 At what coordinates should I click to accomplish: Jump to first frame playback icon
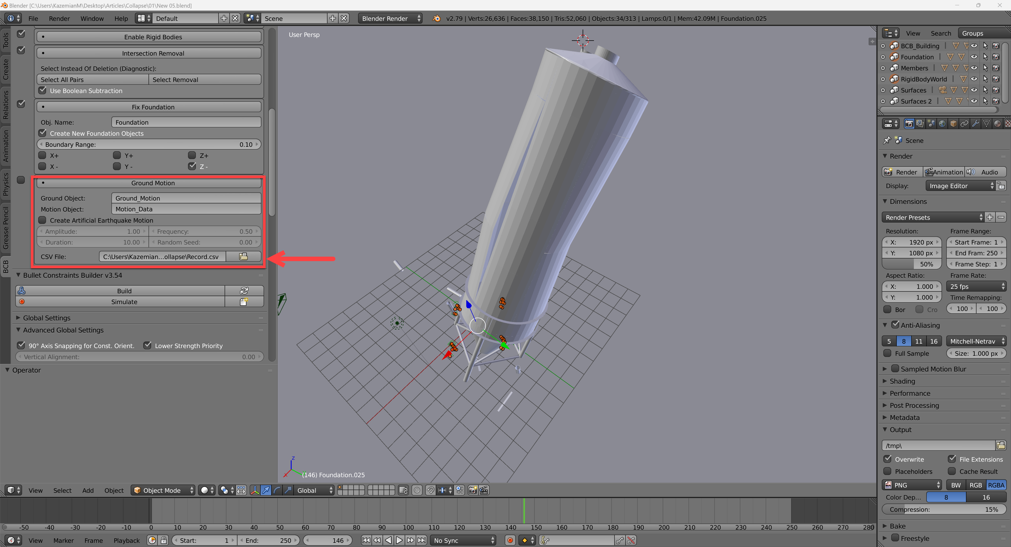pos(366,540)
